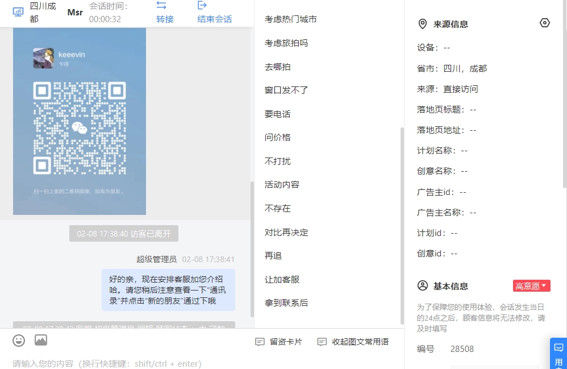
Task: Click the hexagon settings icon in 来源信息 header
Action: coord(545,23)
